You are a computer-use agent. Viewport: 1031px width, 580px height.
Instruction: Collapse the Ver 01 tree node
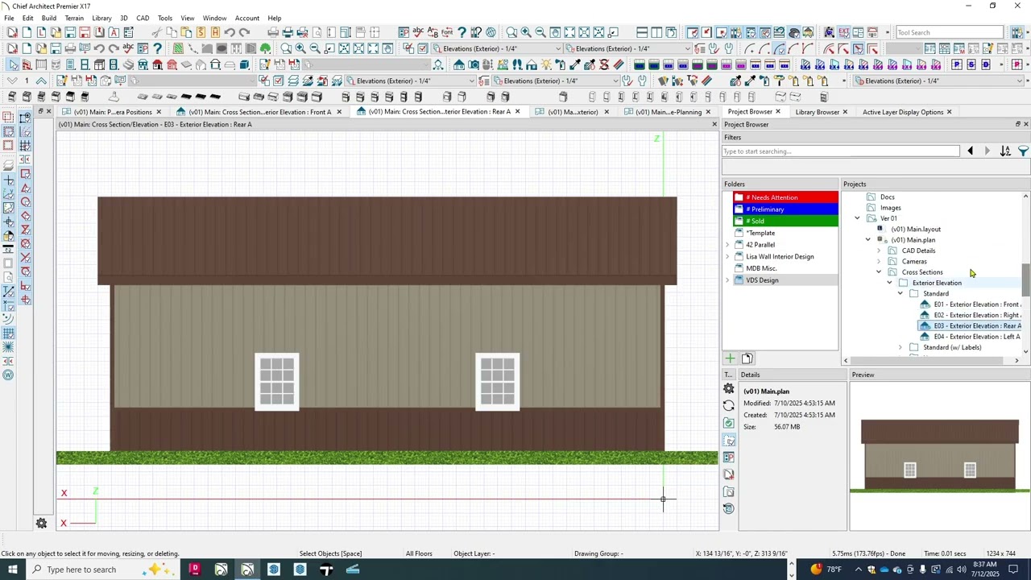[857, 218]
